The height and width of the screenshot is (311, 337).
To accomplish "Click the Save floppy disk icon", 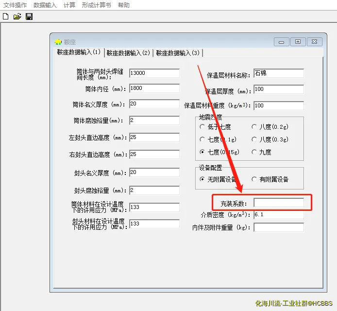I will [x=29, y=17].
